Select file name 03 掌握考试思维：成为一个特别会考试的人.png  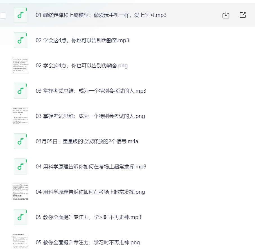click(x=90, y=116)
